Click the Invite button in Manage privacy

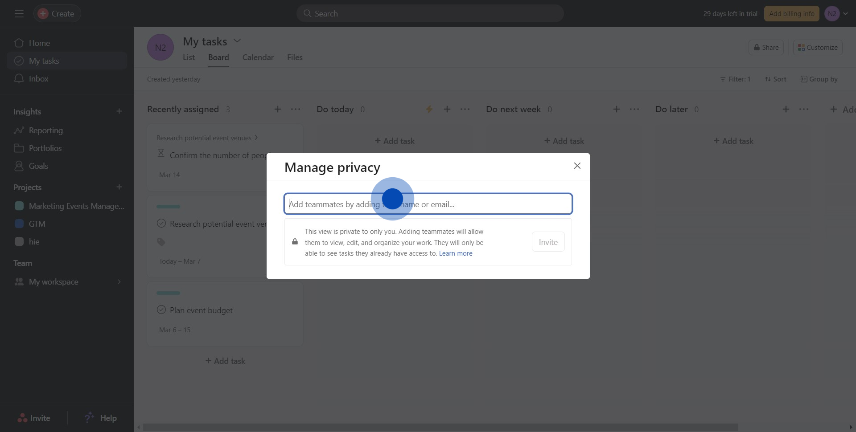tap(548, 242)
